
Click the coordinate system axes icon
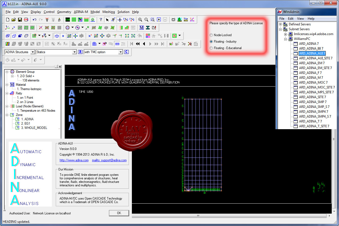point(8,28)
